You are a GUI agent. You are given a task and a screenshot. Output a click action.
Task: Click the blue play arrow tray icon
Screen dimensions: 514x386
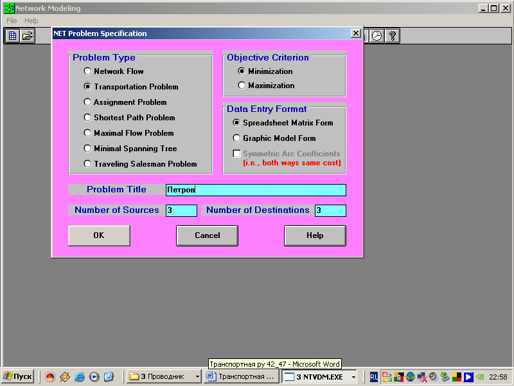(468, 377)
